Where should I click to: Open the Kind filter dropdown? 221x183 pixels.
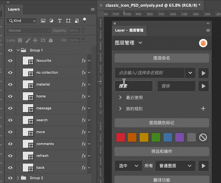coord(22,21)
